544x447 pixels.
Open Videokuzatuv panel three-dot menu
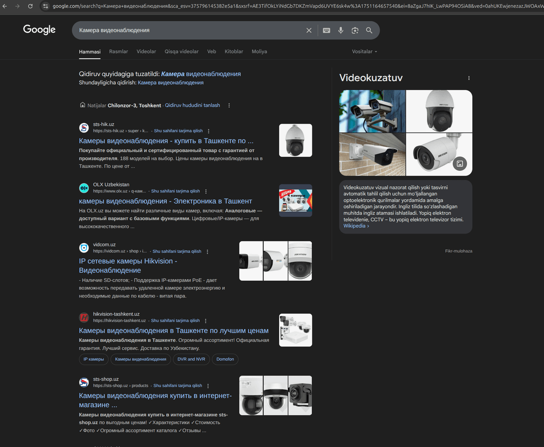click(469, 78)
